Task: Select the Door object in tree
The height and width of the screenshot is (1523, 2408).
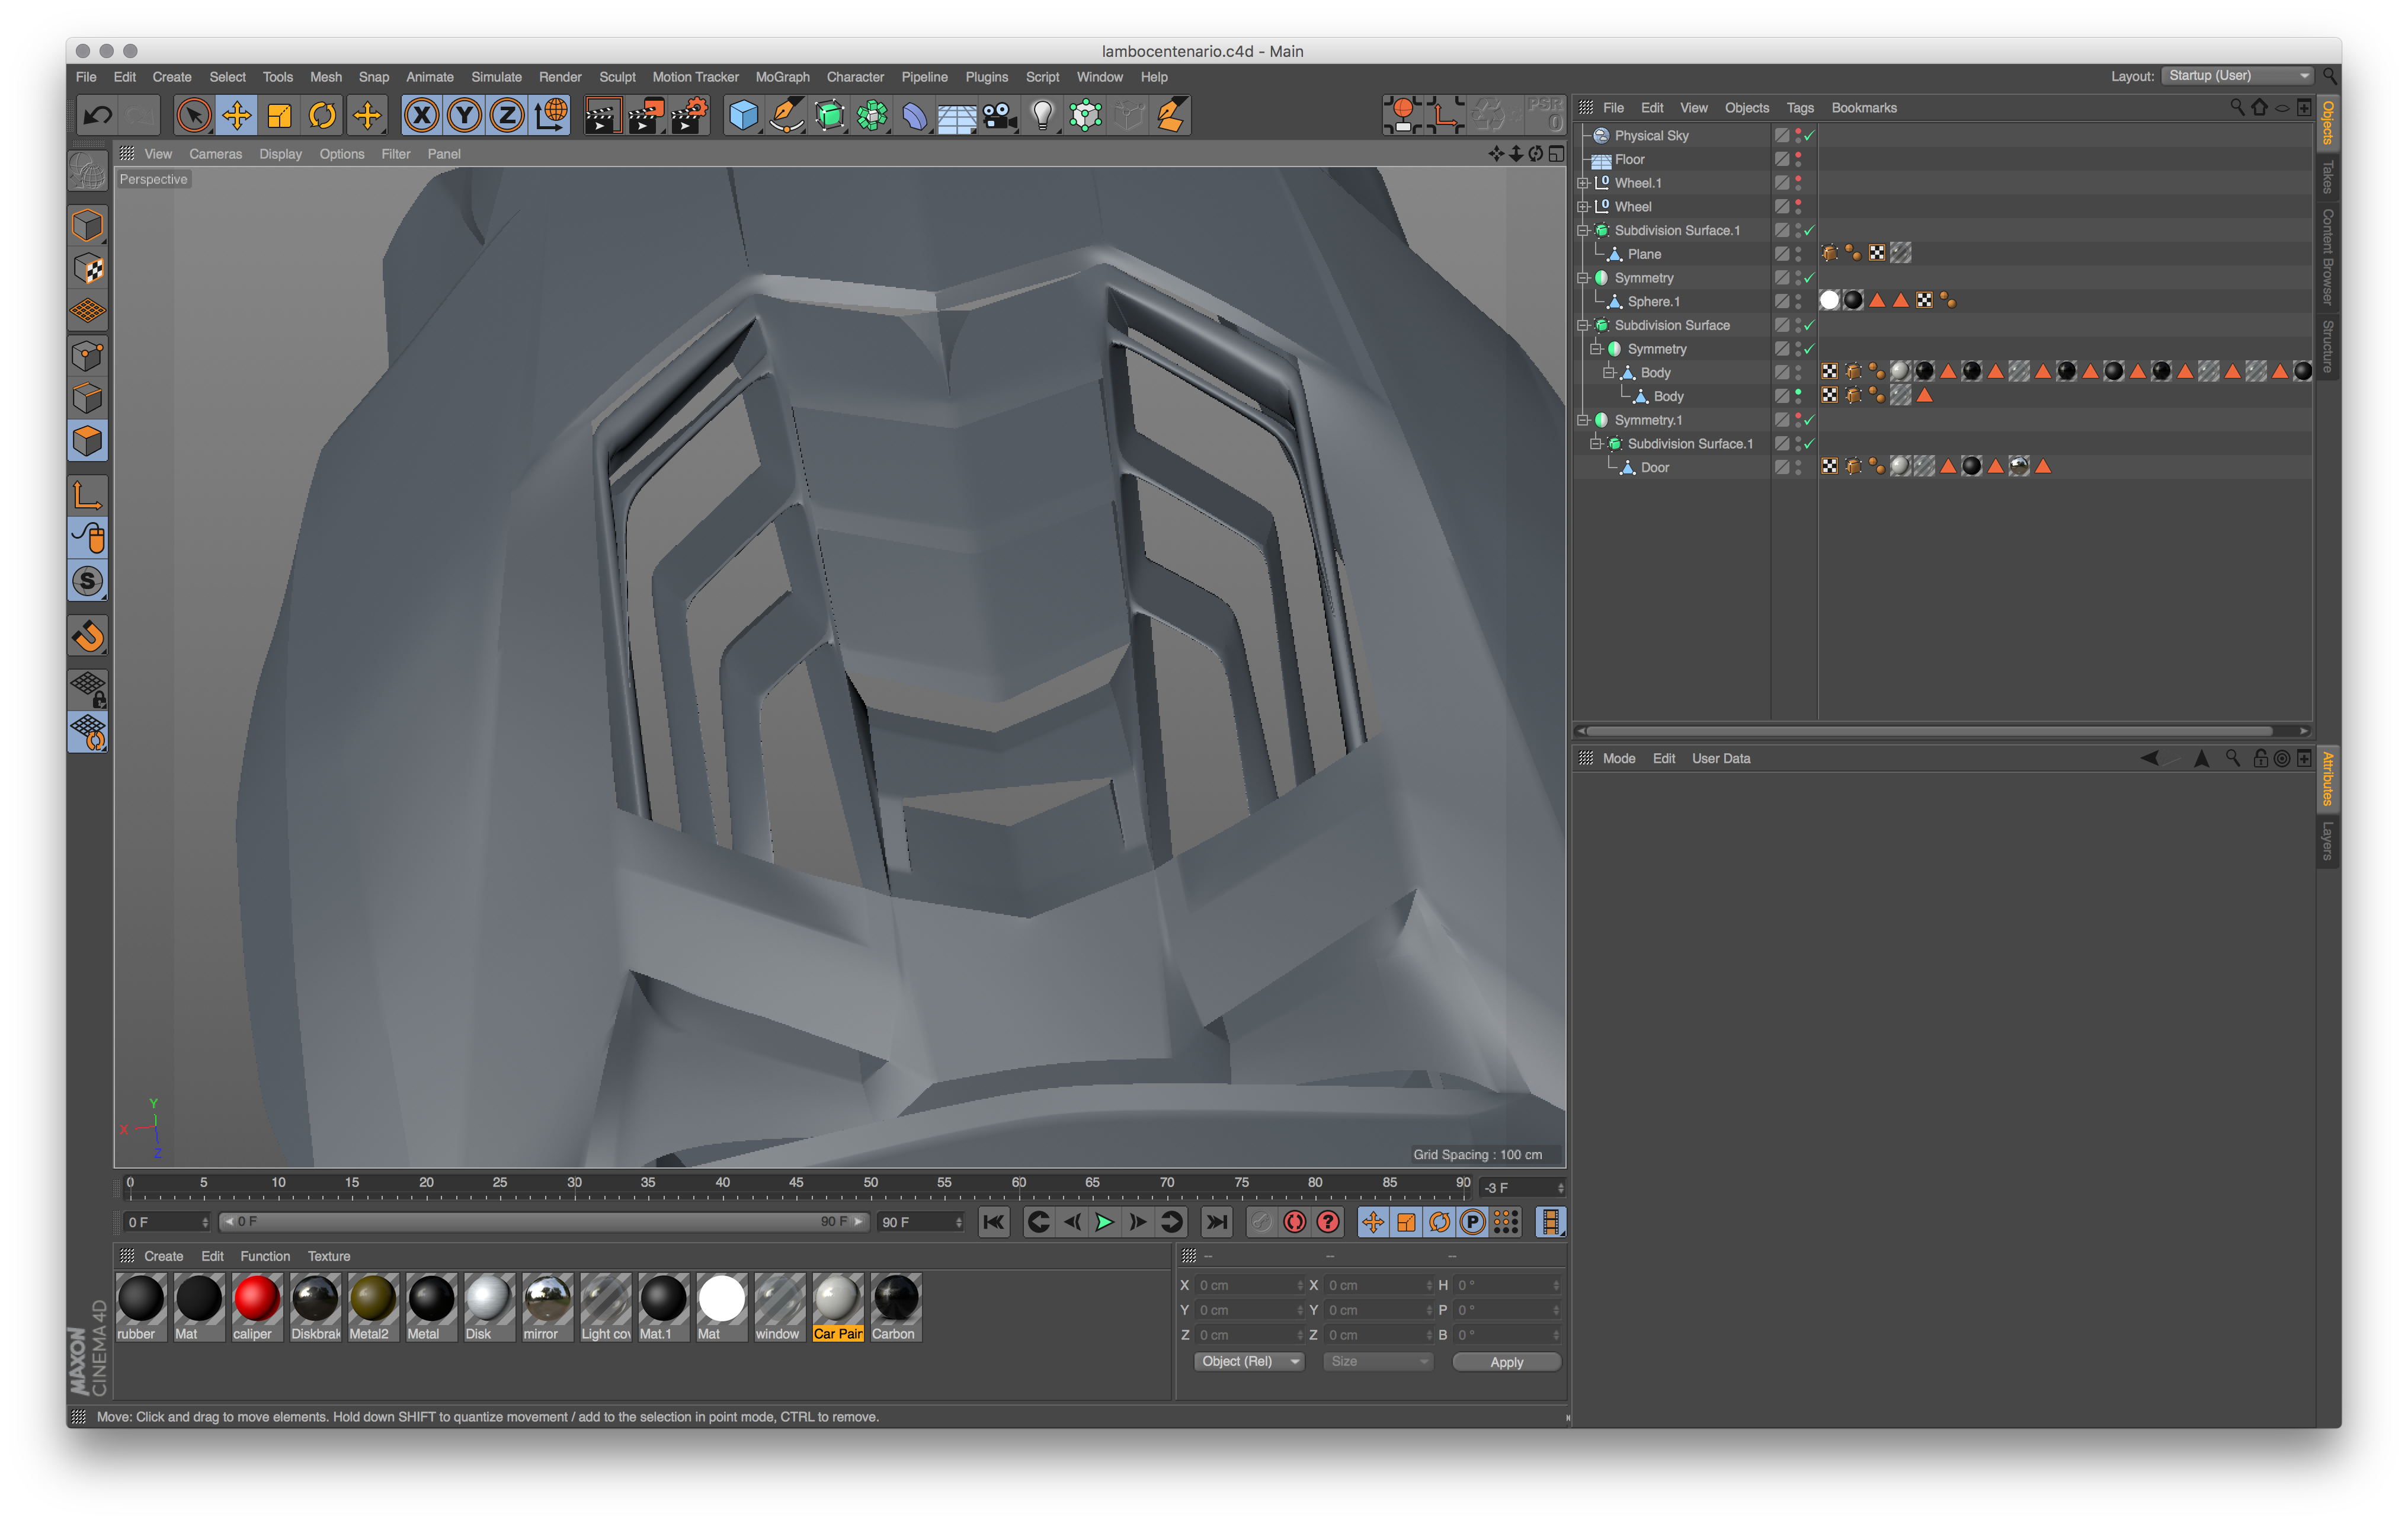Action: [1654, 467]
